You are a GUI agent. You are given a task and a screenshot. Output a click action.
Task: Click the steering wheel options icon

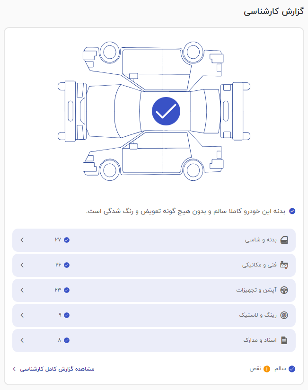tap(284, 290)
